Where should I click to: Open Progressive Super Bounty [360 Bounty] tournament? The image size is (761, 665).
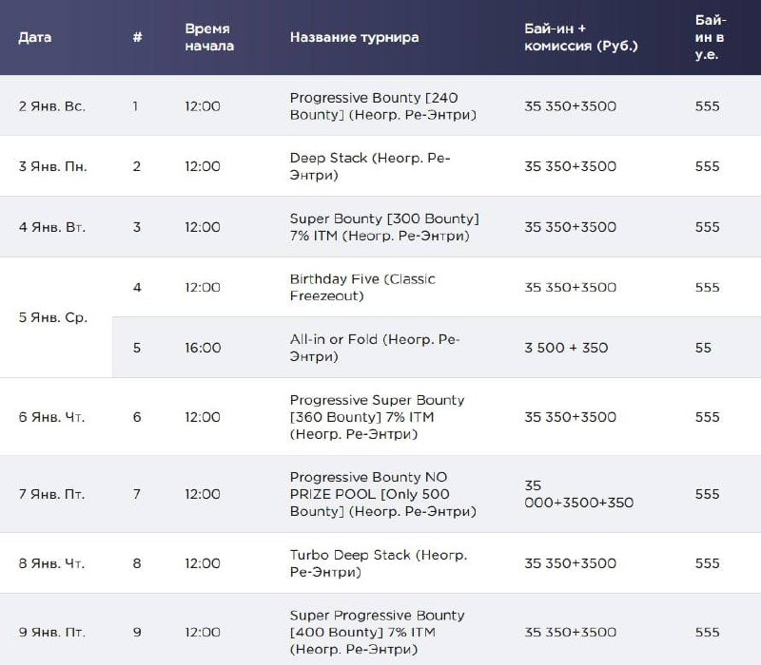pyautogui.click(x=378, y=417)
